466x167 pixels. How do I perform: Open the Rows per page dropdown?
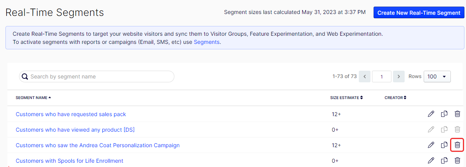[437, 77]
